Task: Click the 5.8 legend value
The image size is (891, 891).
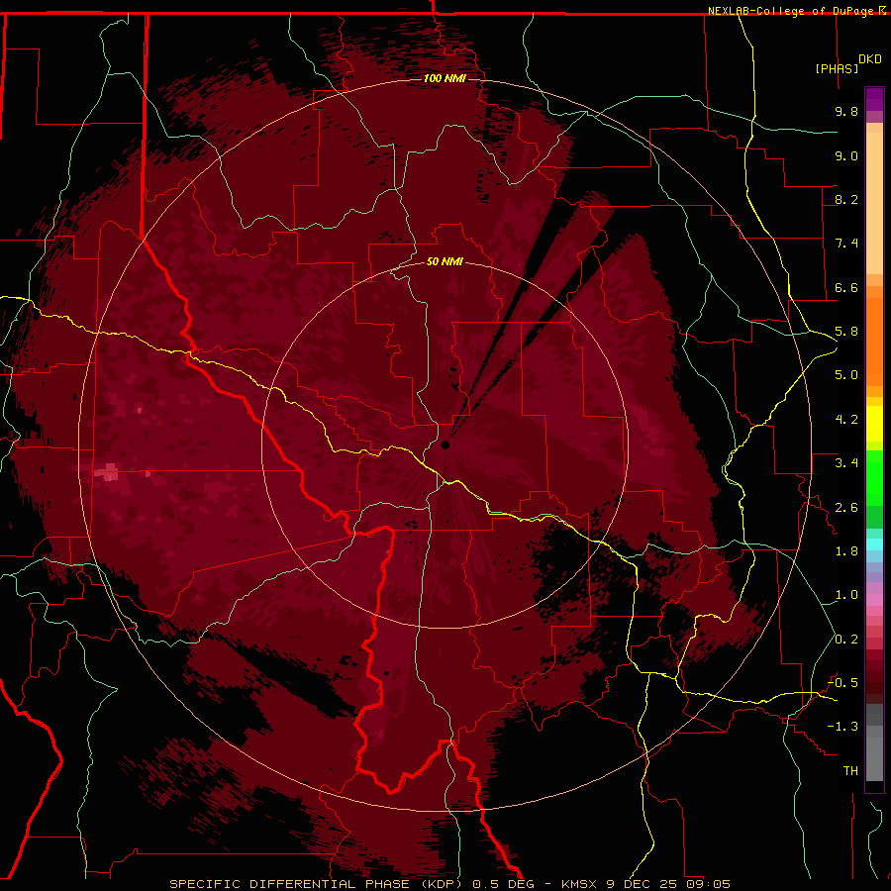Action: tap(846, 332)
